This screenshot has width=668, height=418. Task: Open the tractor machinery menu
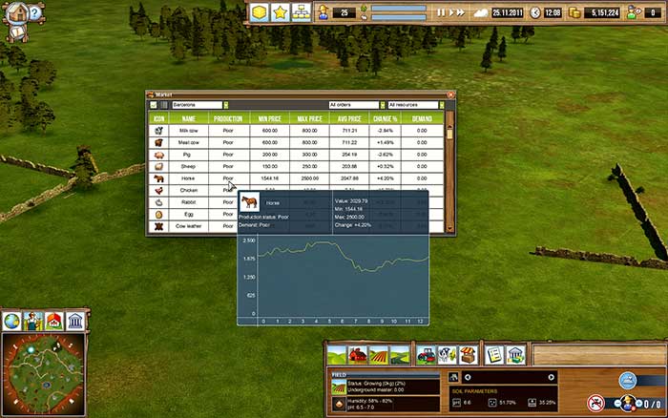click(426, 355)
